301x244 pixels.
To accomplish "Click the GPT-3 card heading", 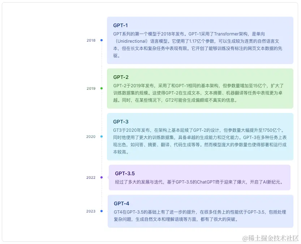I will (x=121, y=122).
